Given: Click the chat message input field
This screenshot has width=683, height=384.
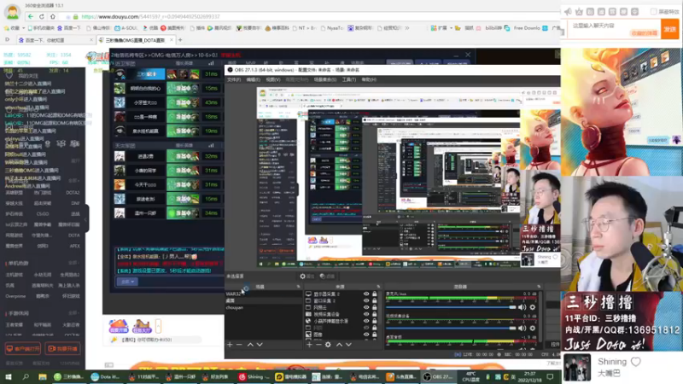Looking at the screenshot, I should click(613, 29).
